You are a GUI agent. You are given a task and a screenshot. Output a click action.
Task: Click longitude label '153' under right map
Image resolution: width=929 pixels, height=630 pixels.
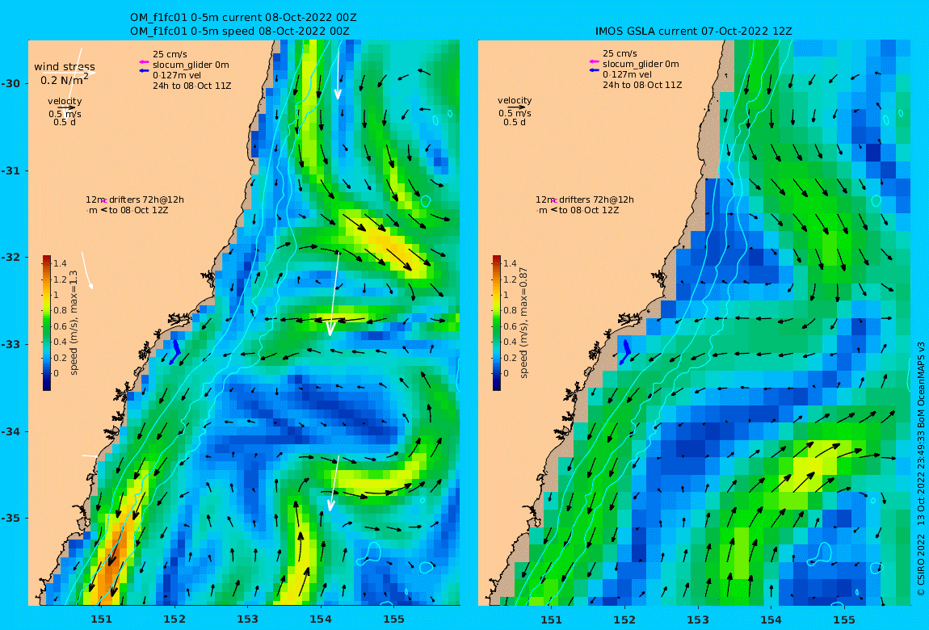pos(698,619)
